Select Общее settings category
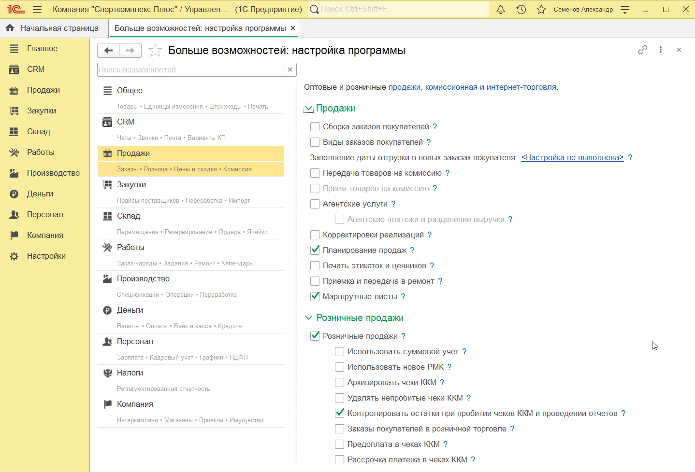This screenshot has height=472, width=695. (191, 98)
